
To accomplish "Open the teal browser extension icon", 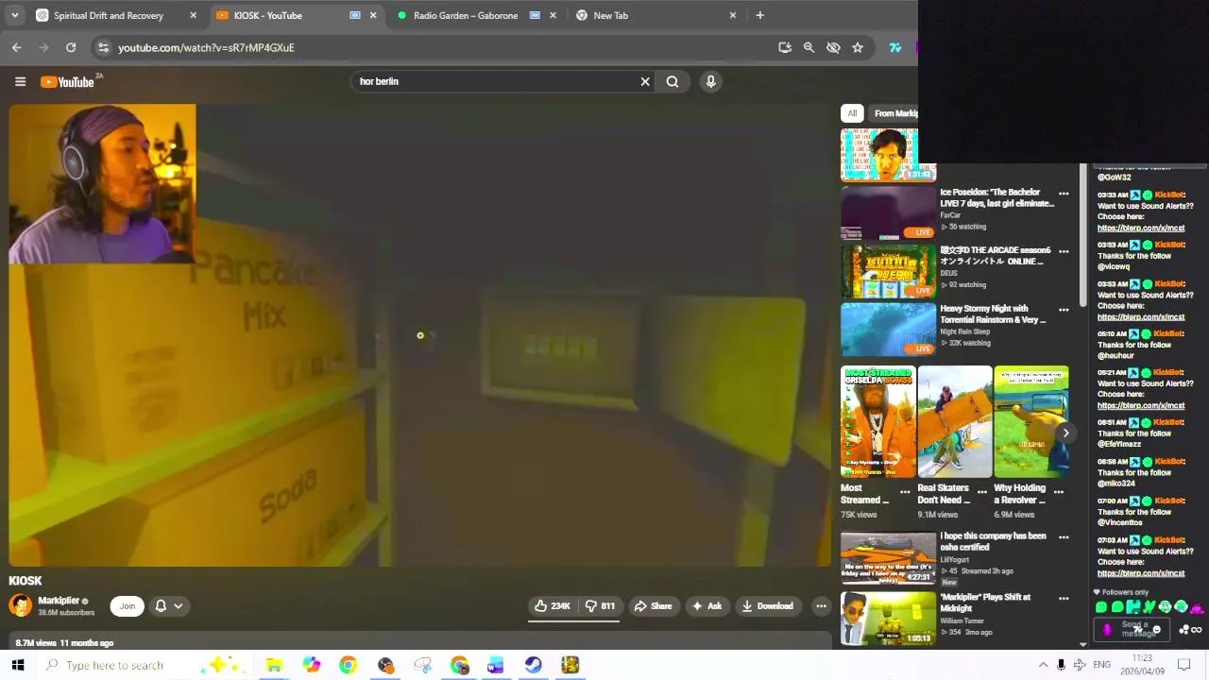I will pos(894,47).
